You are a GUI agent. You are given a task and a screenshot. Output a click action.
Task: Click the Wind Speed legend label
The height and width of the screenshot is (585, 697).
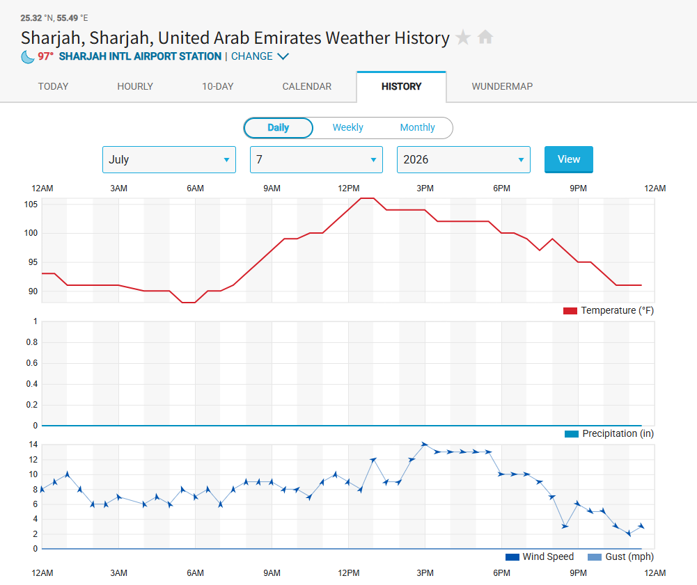pyautogui.click(x=548, y=556)
